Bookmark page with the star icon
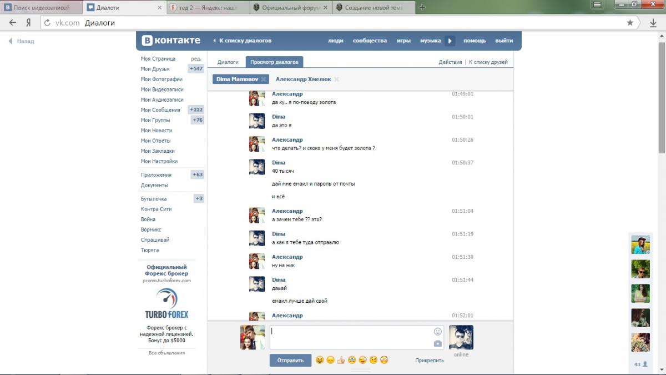666x375 pixels. (x=630, y=23)
